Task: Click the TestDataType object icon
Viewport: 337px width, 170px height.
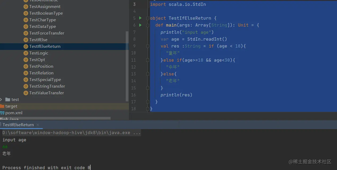Action: (x=26, y=27)
